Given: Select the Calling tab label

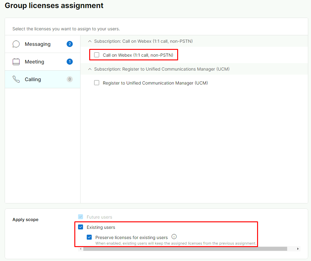Looking at the screenshot, I should (x=33, y=80).
